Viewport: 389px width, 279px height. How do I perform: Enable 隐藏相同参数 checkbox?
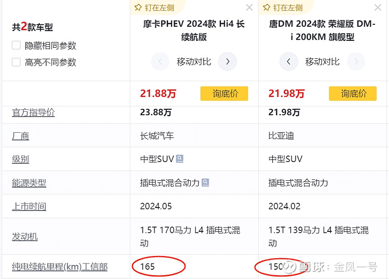[x=16, y=45]
